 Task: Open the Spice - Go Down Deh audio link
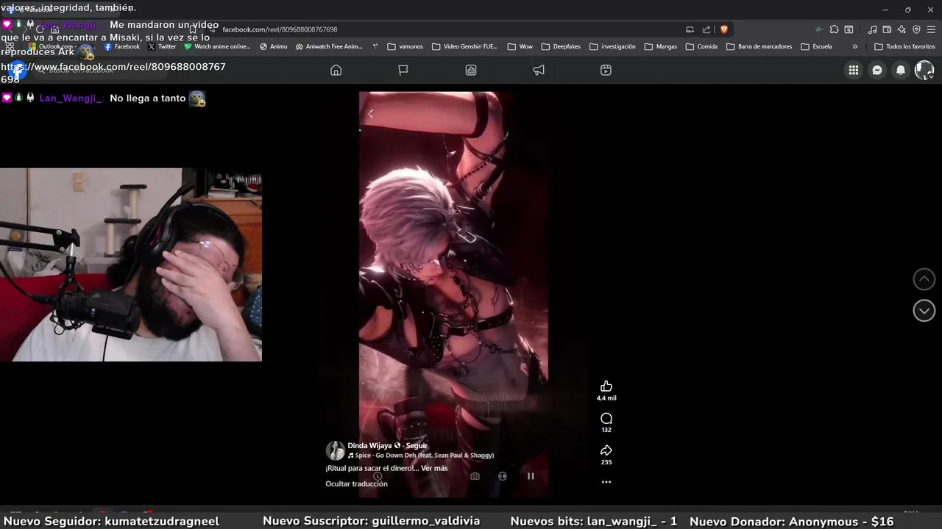click(421, 456)
